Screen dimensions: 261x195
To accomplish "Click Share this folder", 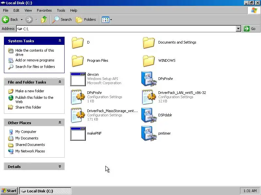I will coord(28,107).
